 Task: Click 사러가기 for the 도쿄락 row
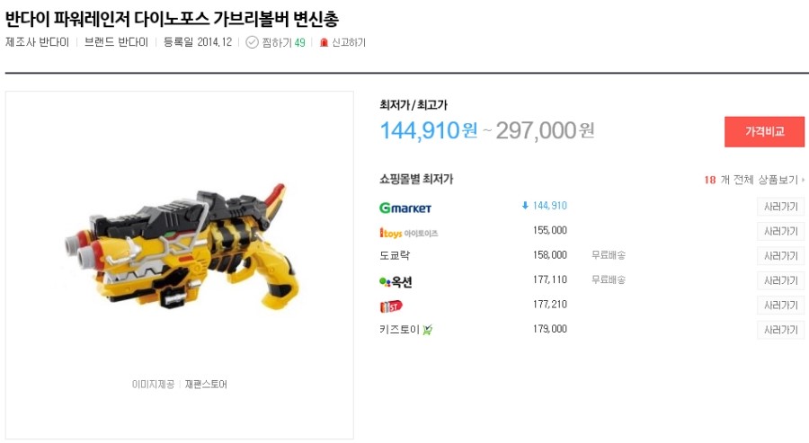pyautogui.click(x=780, y=256)
